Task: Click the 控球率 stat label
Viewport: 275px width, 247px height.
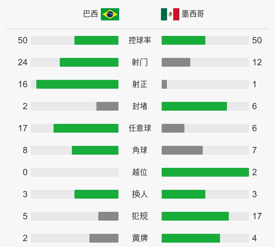Action: point(140,40)
